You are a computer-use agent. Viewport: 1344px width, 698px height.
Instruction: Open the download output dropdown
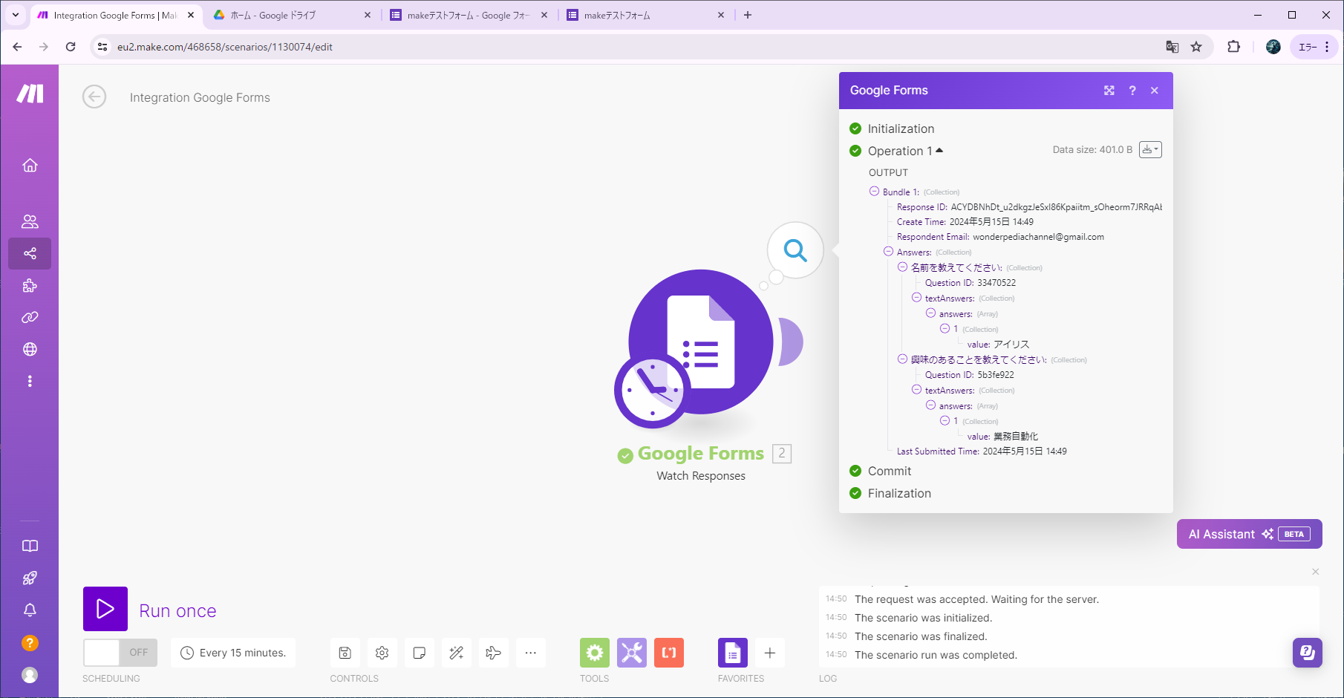[x=1150, y=150]
